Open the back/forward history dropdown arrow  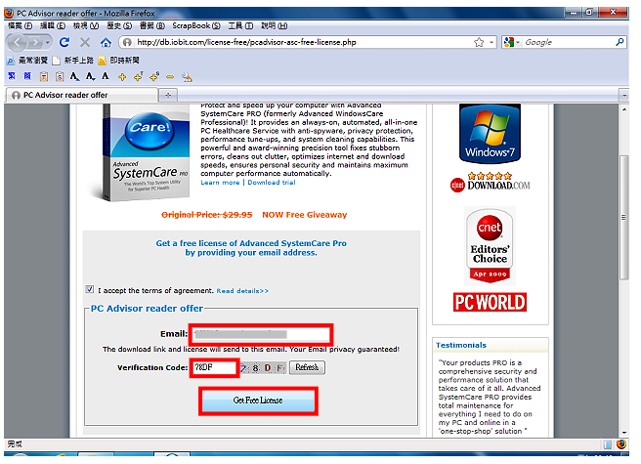click(x=48, y=42)
